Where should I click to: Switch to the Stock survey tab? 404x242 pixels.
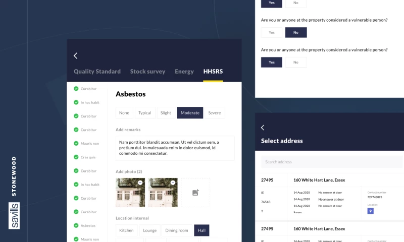coord(147,72)
